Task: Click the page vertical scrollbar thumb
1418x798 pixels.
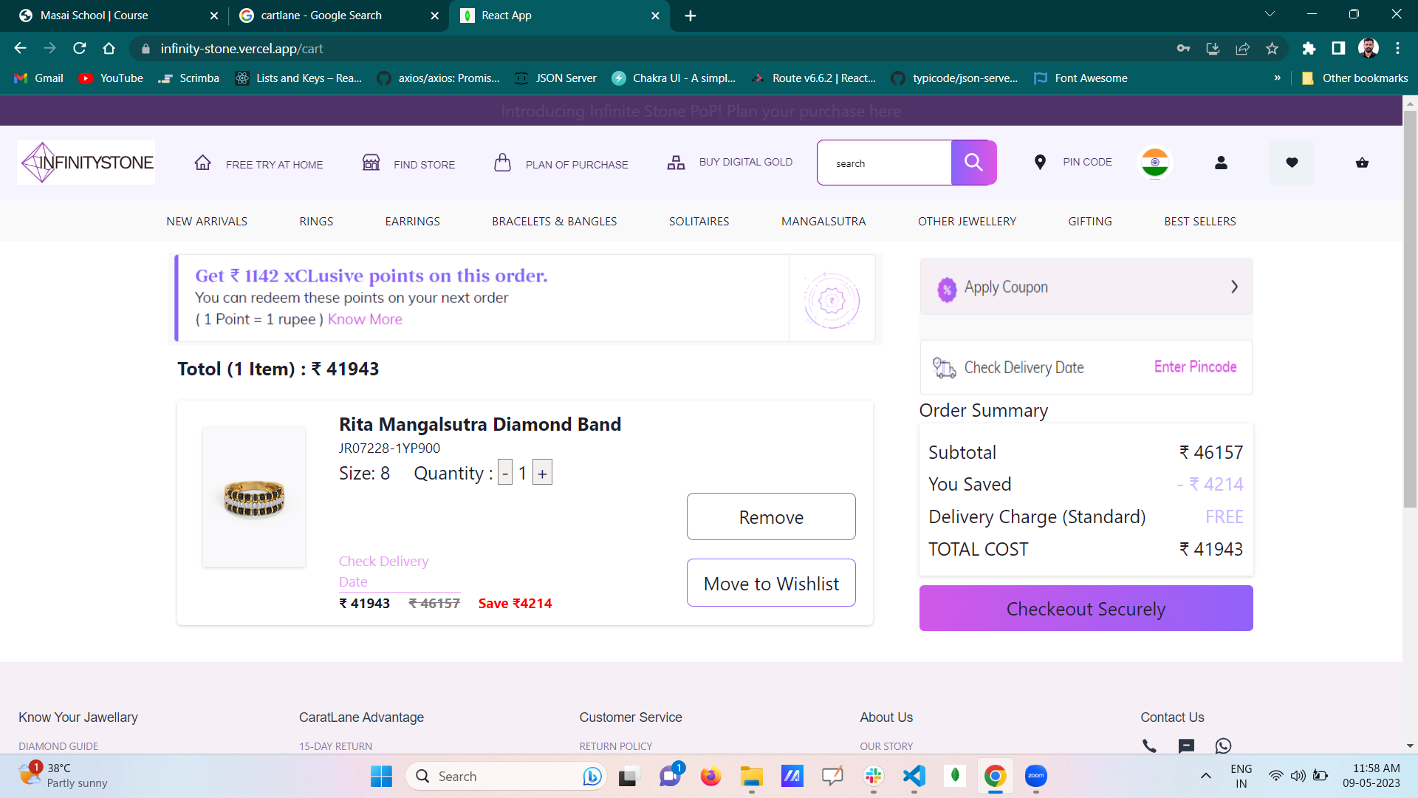Action: click(1410, 310)
